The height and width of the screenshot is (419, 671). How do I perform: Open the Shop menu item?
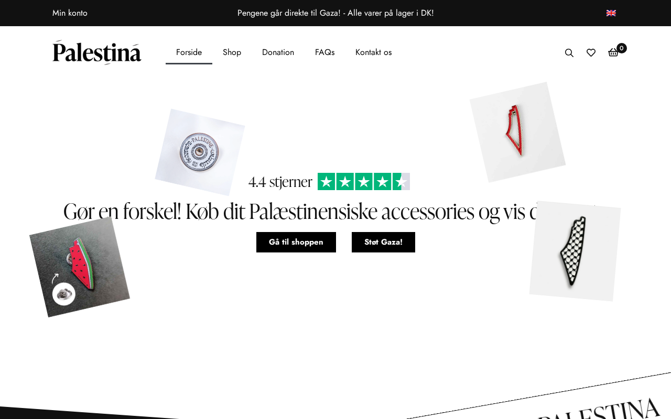point(232,52)
